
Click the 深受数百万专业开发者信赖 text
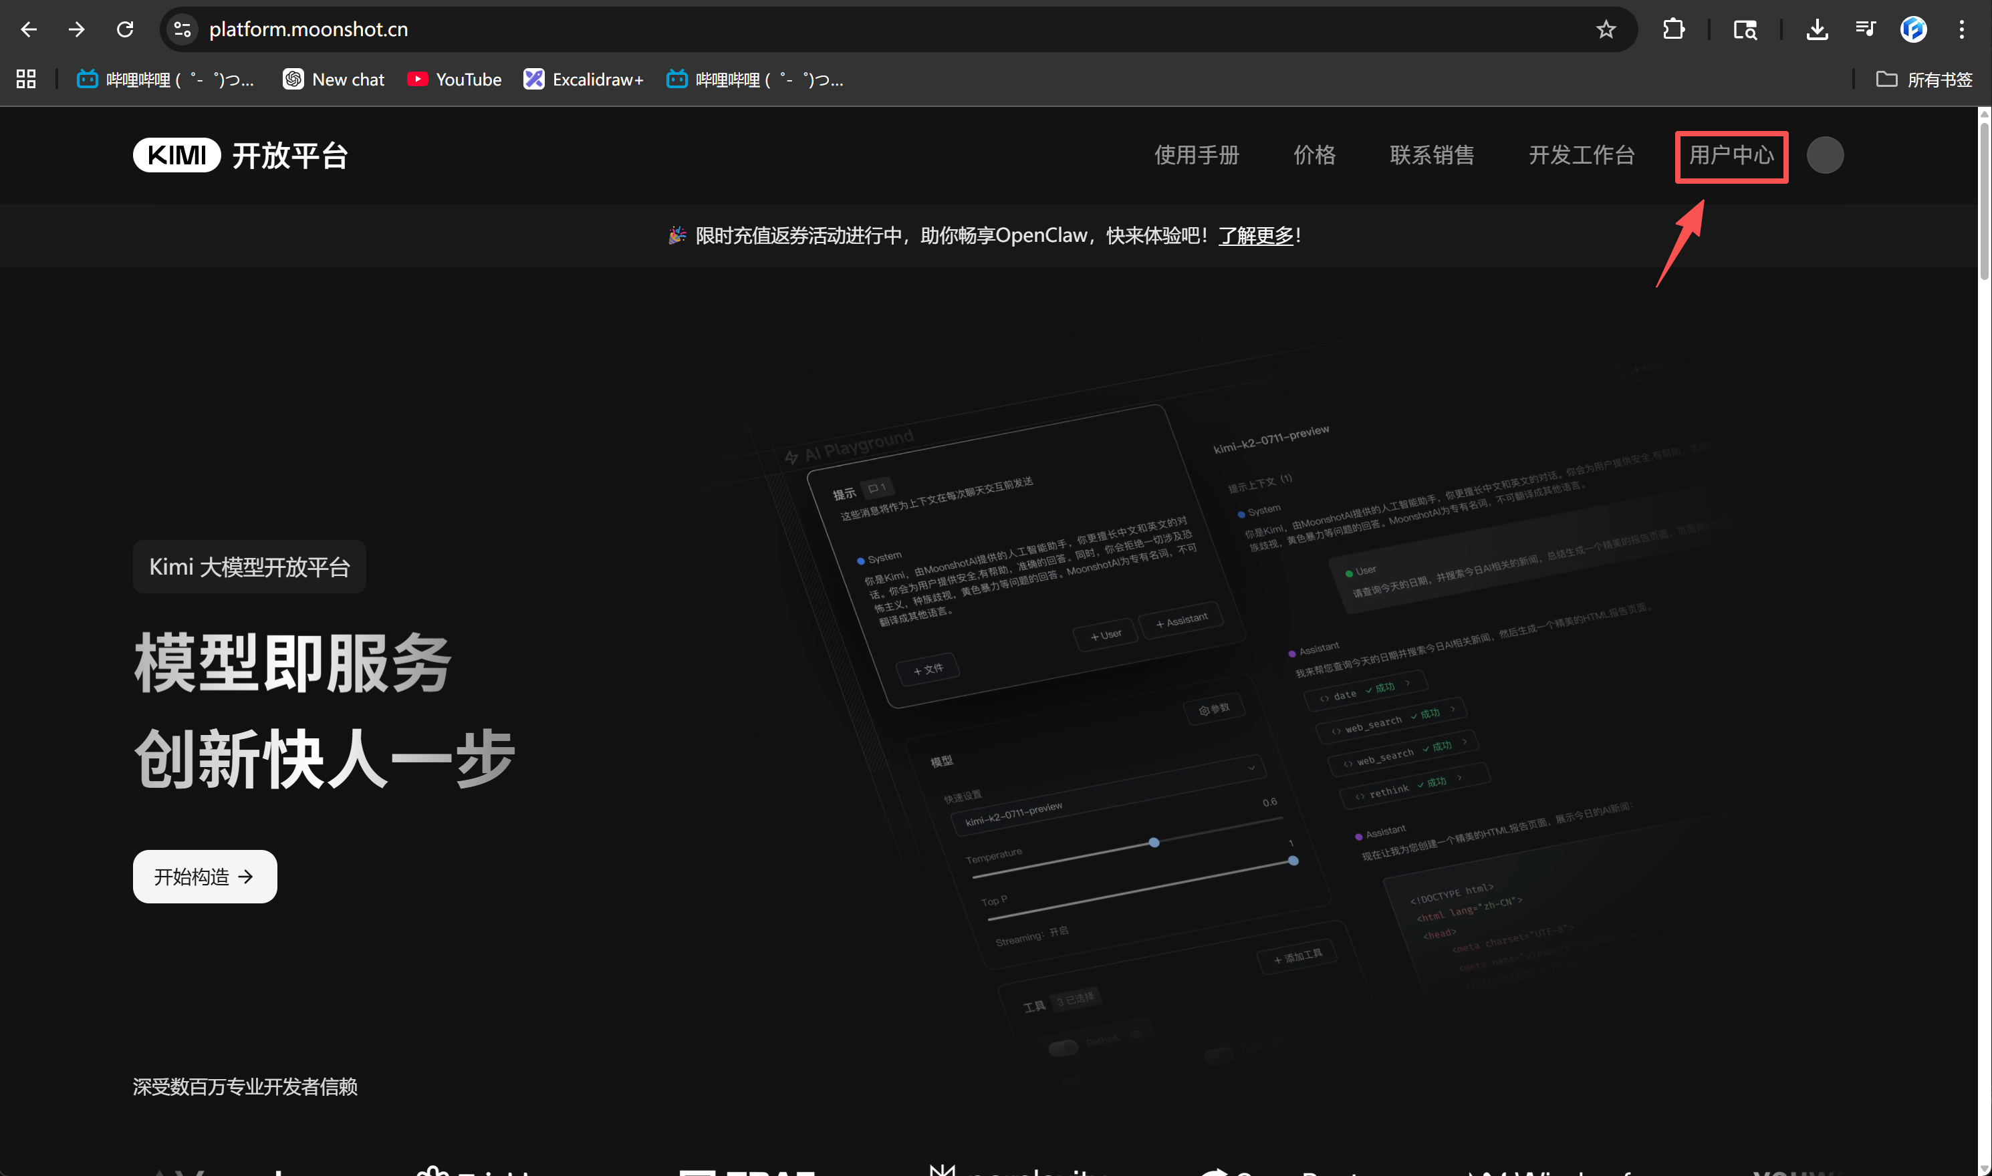pos(245,1086)
